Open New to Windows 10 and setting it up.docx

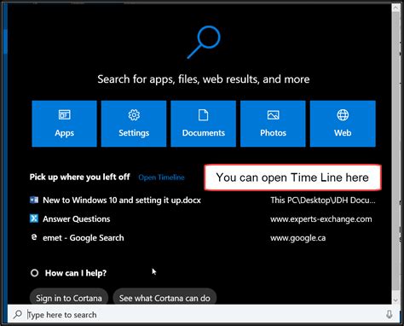[122, 201]
